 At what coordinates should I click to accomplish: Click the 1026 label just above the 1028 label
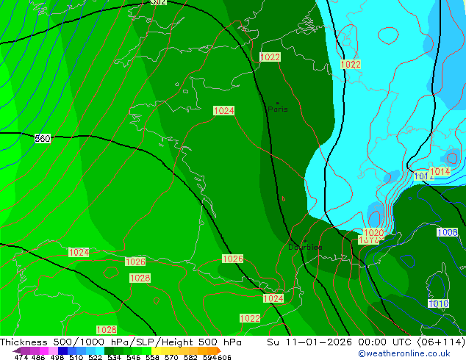click(135, 262)
